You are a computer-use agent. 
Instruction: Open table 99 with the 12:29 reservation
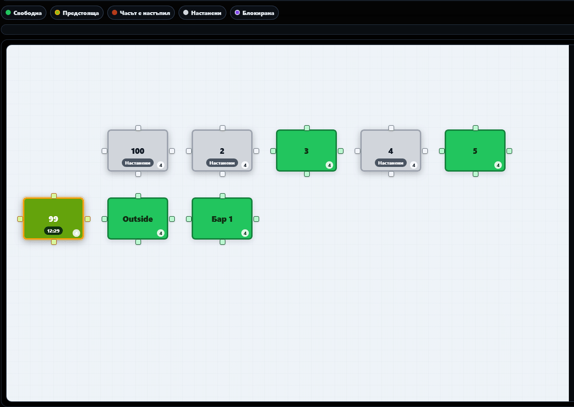pos(53,219)
